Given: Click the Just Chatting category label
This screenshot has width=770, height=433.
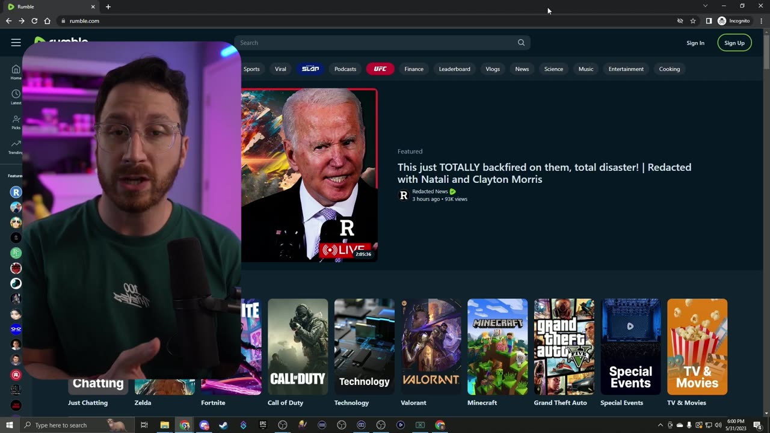Looking at the screenshot, I should tap(88, 403).
